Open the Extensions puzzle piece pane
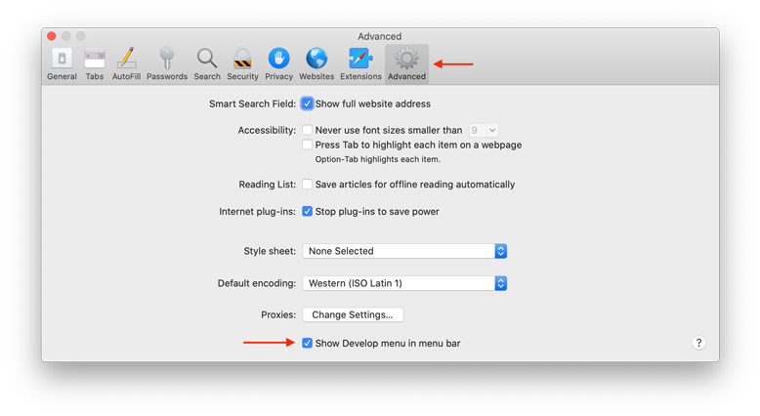 click(360, 63)
